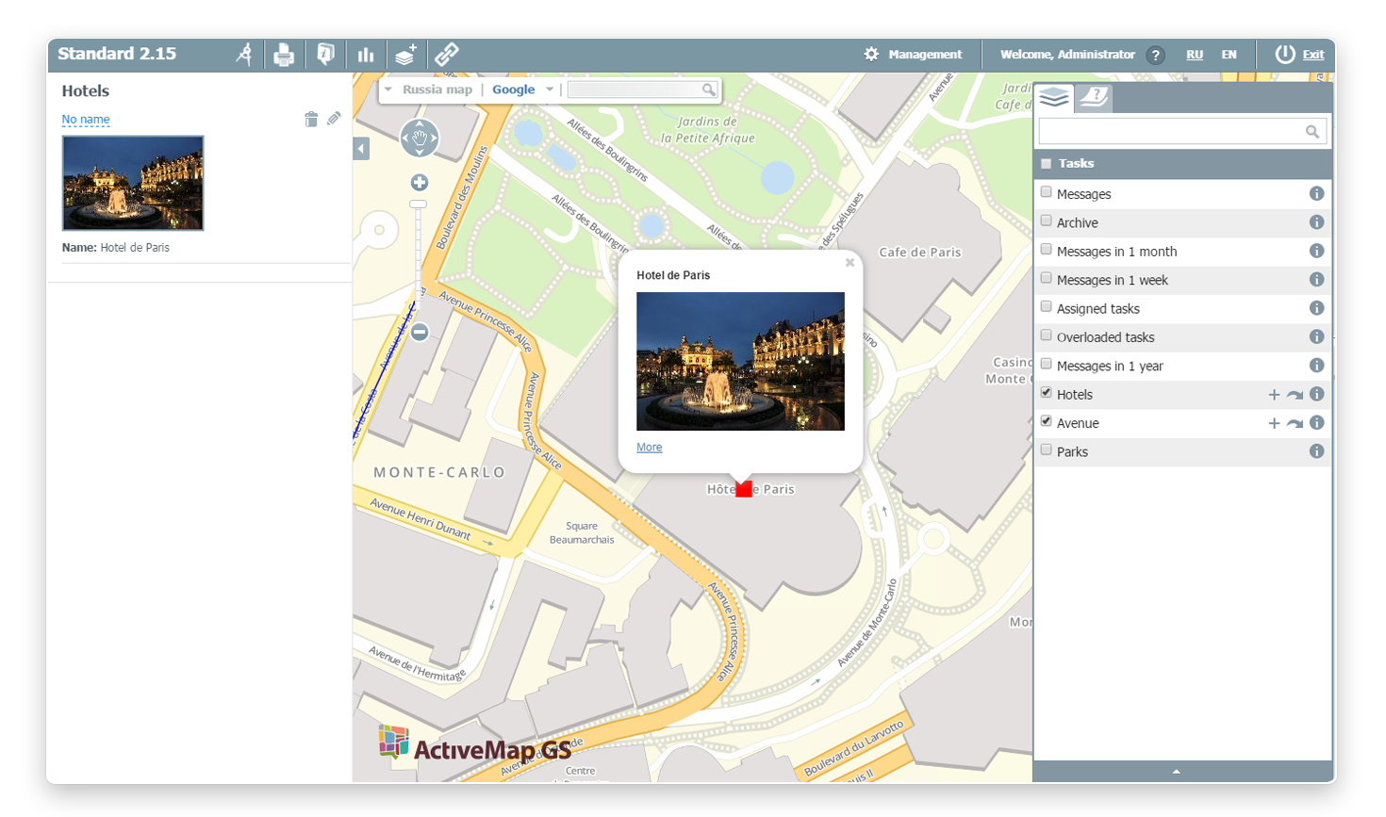Zoom in with the map plus button
Screen dimensions: 1386x817
420,183
